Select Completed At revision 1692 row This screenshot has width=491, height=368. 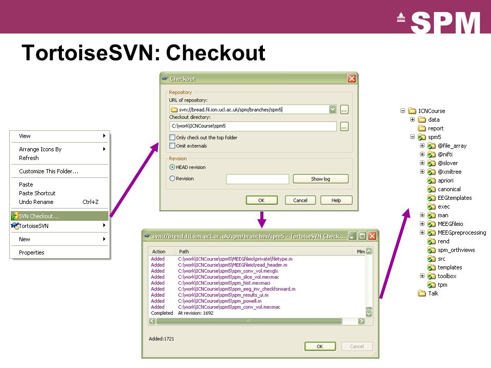[x=257, y=313]
